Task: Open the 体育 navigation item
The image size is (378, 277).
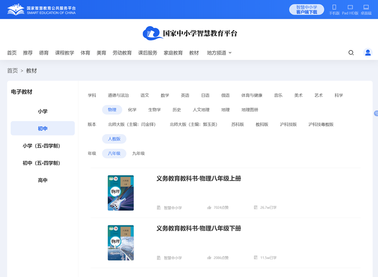Action: 86,53
